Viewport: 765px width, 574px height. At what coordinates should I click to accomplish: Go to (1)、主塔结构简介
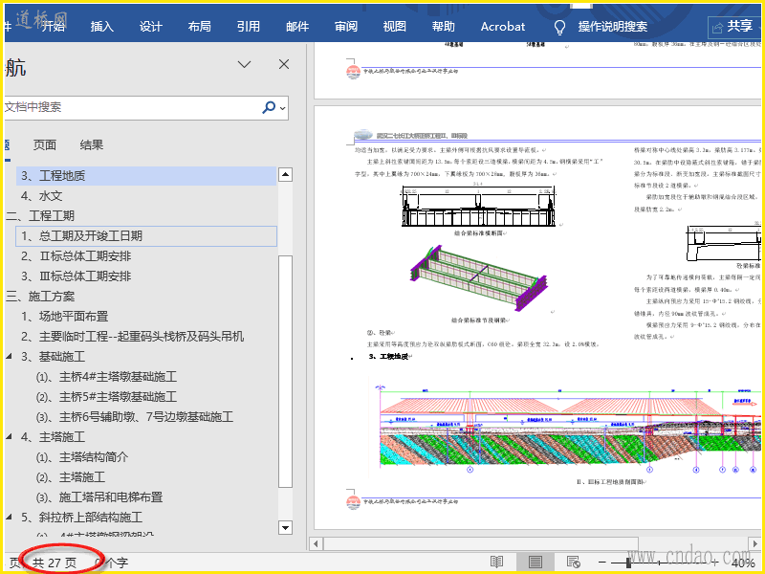[x=82, y=457]
